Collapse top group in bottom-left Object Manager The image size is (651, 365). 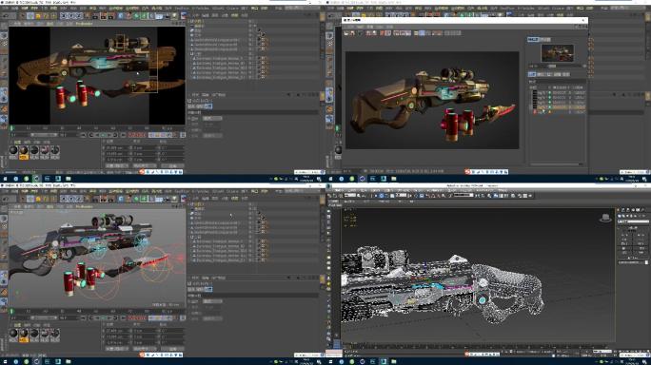[188, 204]
